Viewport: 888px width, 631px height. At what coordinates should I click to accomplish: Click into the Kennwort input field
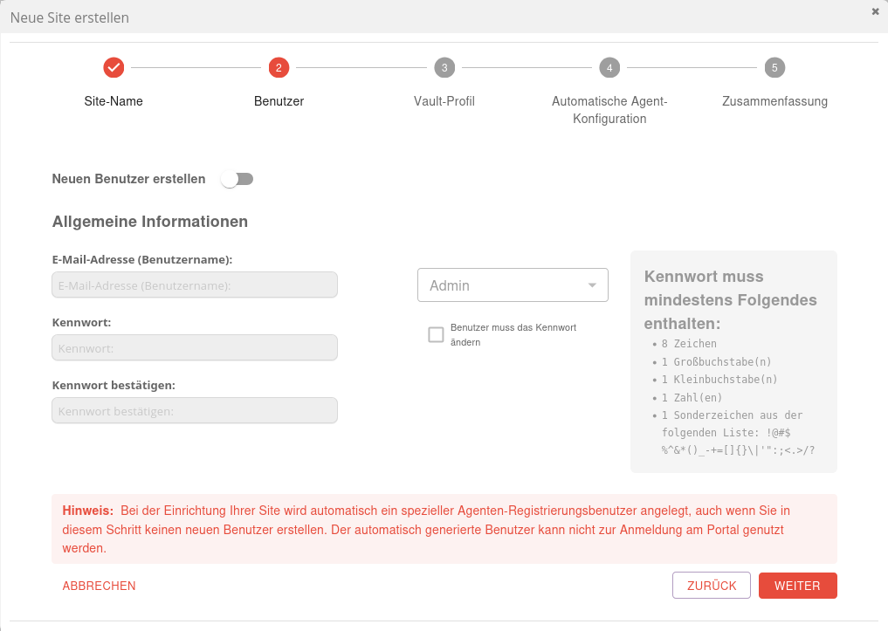[x=195, y=348]
